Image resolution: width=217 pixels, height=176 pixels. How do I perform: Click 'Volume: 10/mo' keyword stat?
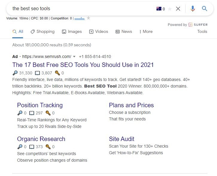(x=17, y=18)
